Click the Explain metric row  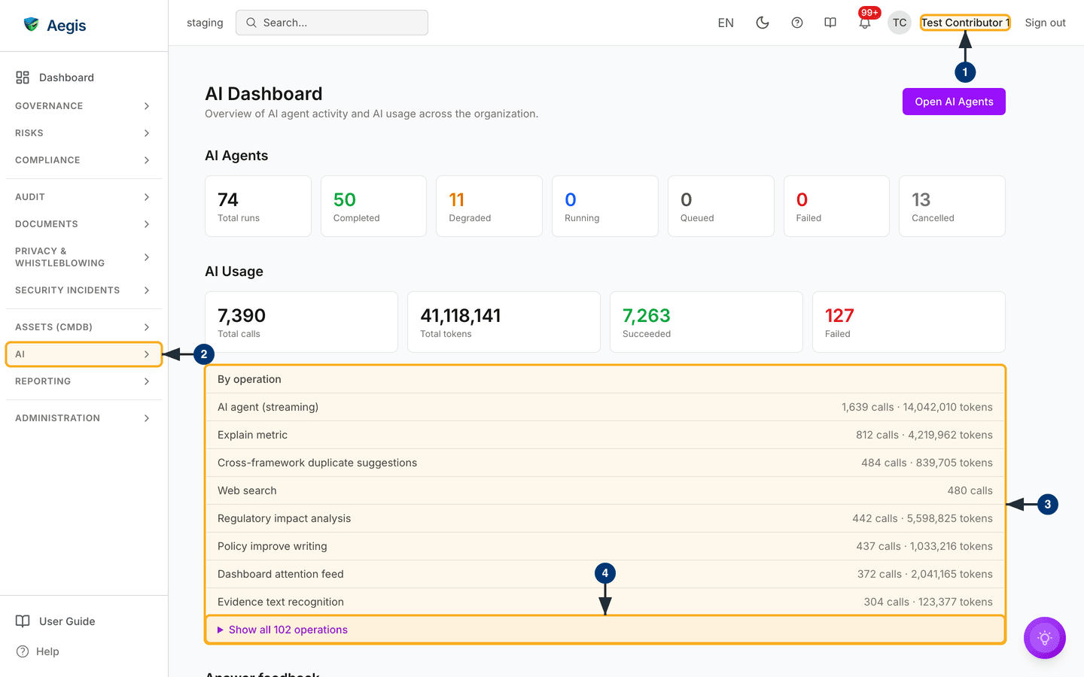coord(605,435)
